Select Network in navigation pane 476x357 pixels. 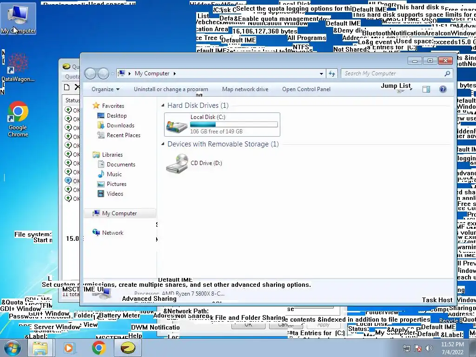pos(108,233)
